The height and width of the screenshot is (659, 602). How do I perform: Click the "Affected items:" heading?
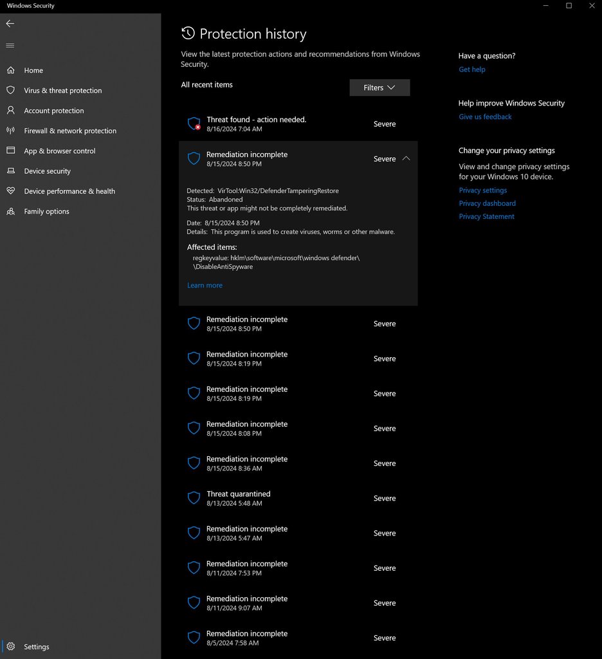[212, 247]
